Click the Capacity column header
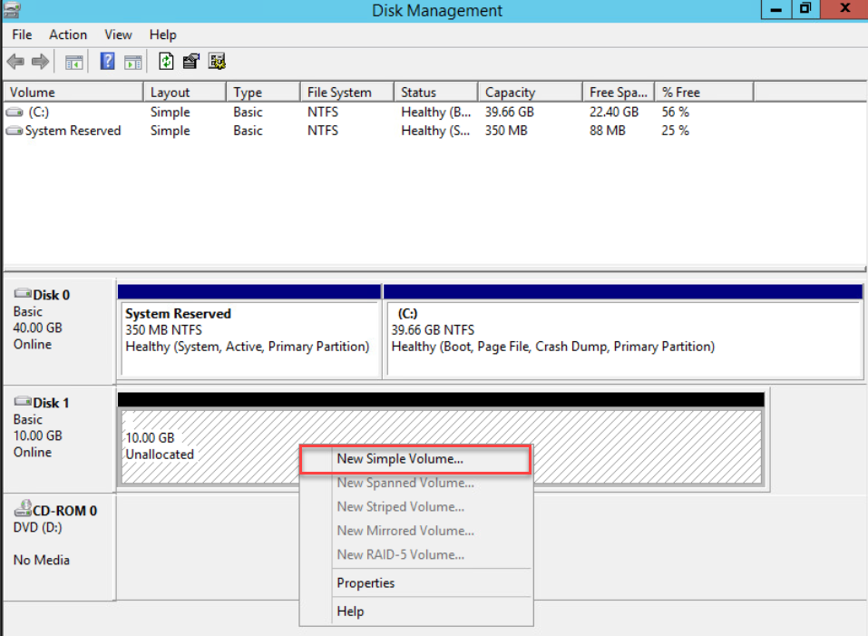Screen dimensions: 868x636 coord(529,91)
